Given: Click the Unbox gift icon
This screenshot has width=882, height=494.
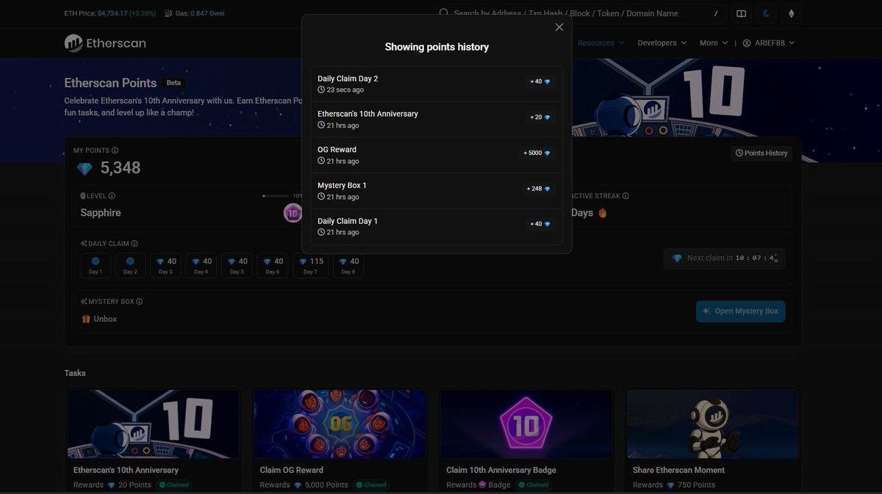Looking at the screenshot, I should 86,319.
